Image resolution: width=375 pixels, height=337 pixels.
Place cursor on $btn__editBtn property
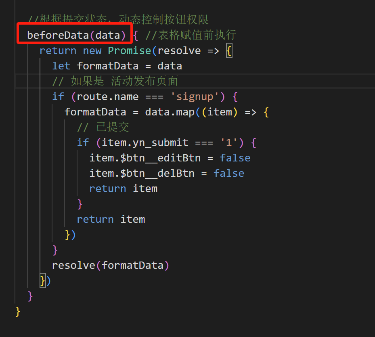[x=160, y=158]
